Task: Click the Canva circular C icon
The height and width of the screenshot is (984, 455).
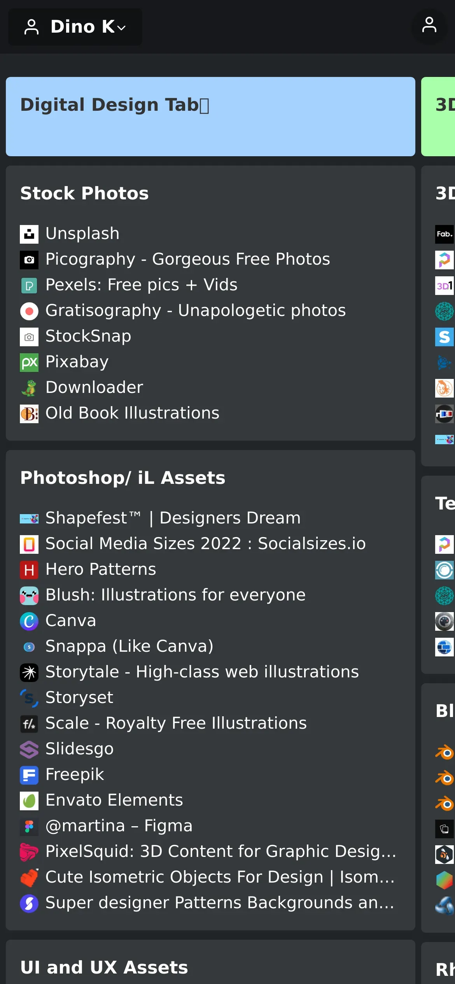Action: tap(29, 621)
